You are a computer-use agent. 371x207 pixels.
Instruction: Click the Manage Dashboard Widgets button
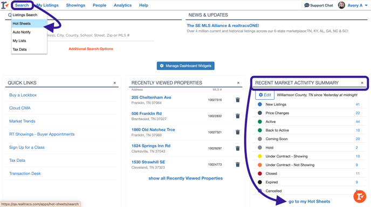[185, 66]
